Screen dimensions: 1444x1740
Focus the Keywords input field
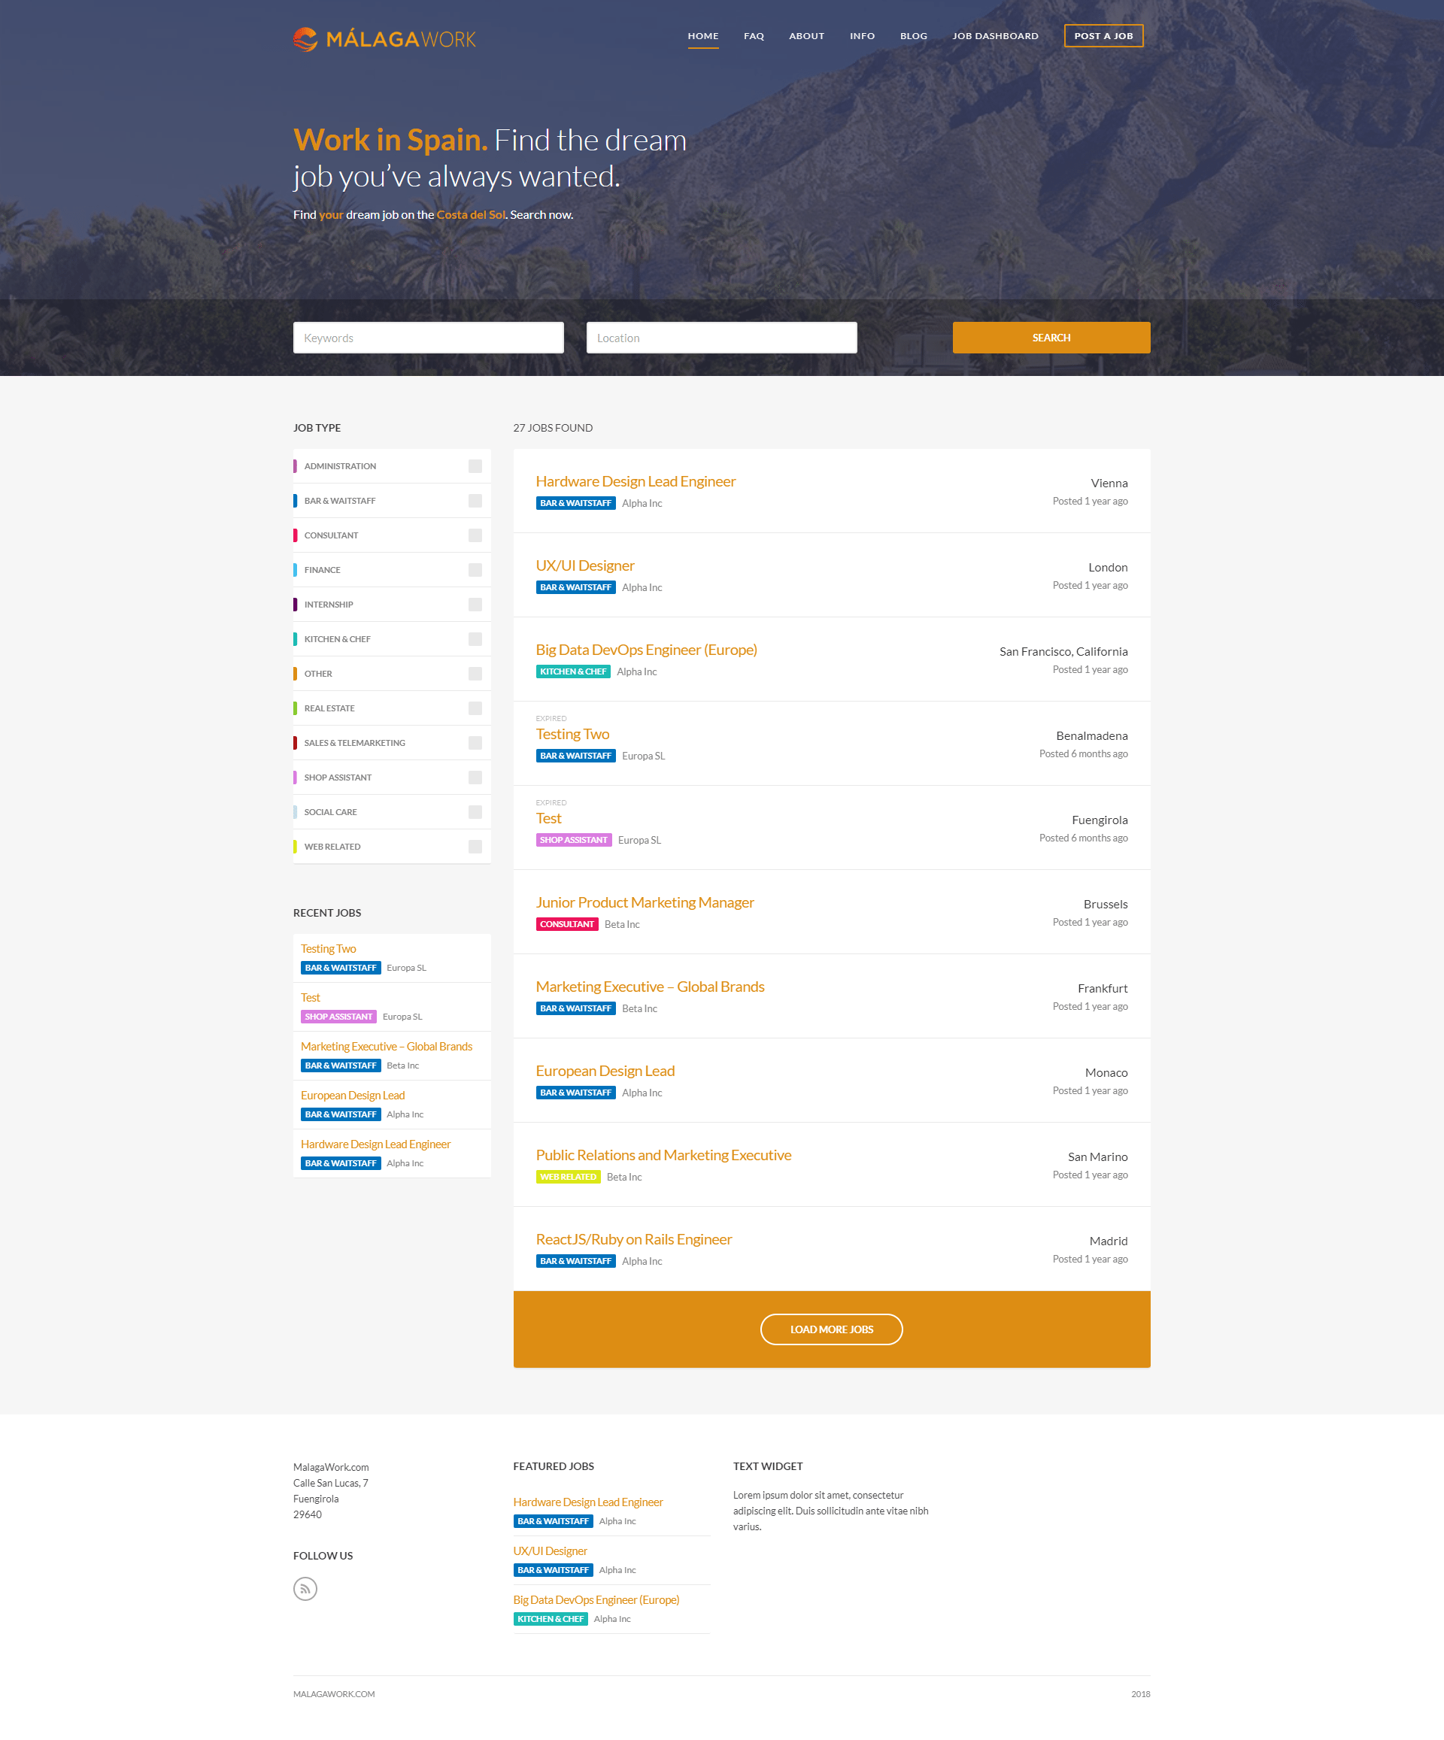(429, 337)
